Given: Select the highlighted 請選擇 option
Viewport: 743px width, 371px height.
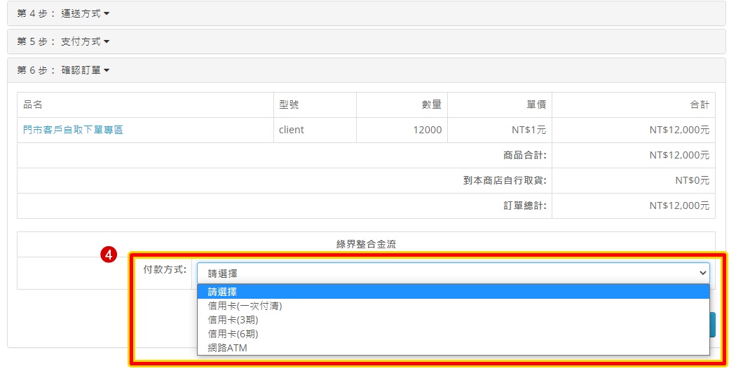Looking at the screenshot, I should (x=222, y=292).
